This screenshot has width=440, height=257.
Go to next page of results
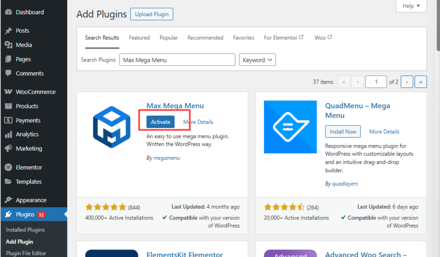(x=407, y=82)
